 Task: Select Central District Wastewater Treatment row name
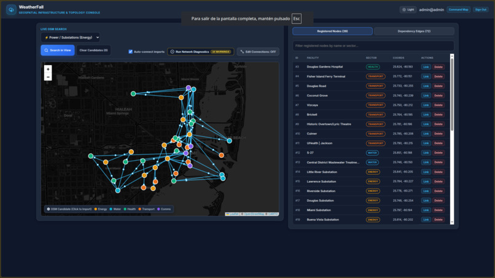(333, 163)
